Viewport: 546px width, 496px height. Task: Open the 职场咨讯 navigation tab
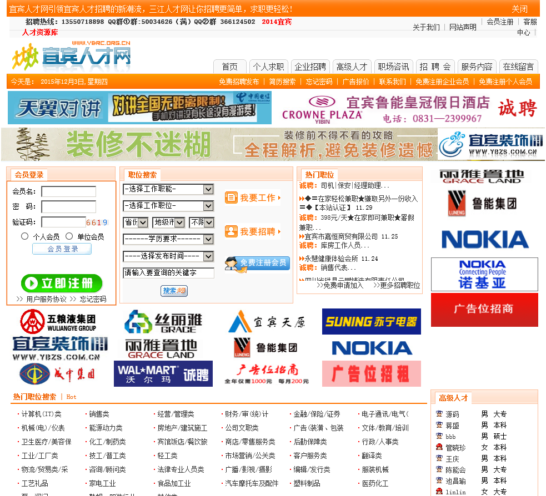[x=393, y=67]
